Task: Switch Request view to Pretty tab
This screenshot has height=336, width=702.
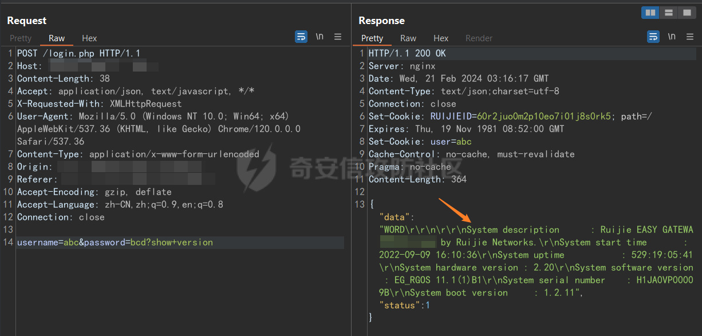Action: point(21,38)
